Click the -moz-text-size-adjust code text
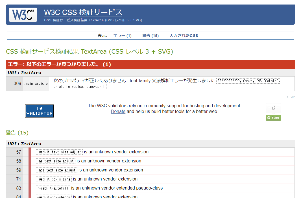 pyautogui.click(x=56, y=170)
